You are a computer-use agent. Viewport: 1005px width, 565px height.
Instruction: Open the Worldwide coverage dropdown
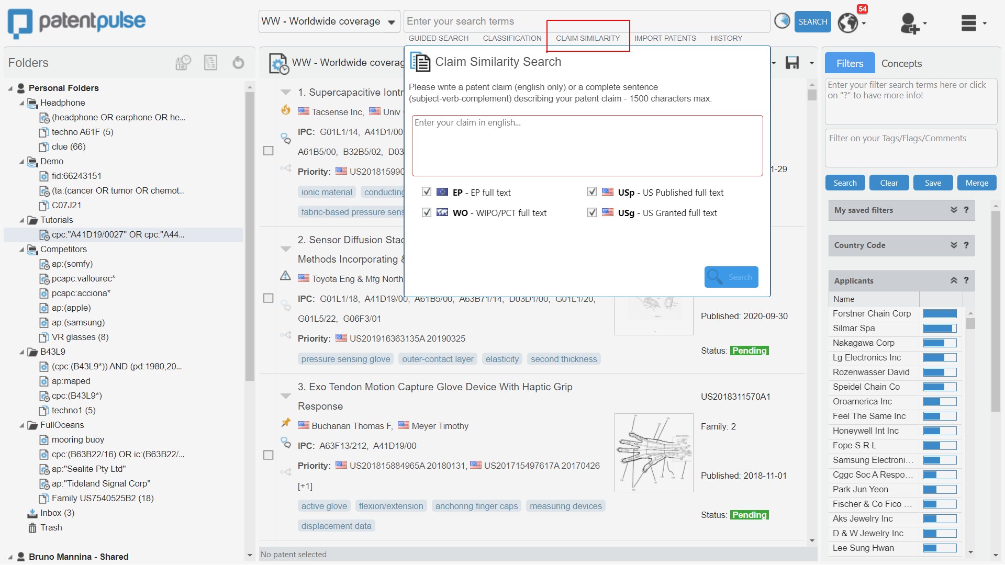[x=391, y=22]
